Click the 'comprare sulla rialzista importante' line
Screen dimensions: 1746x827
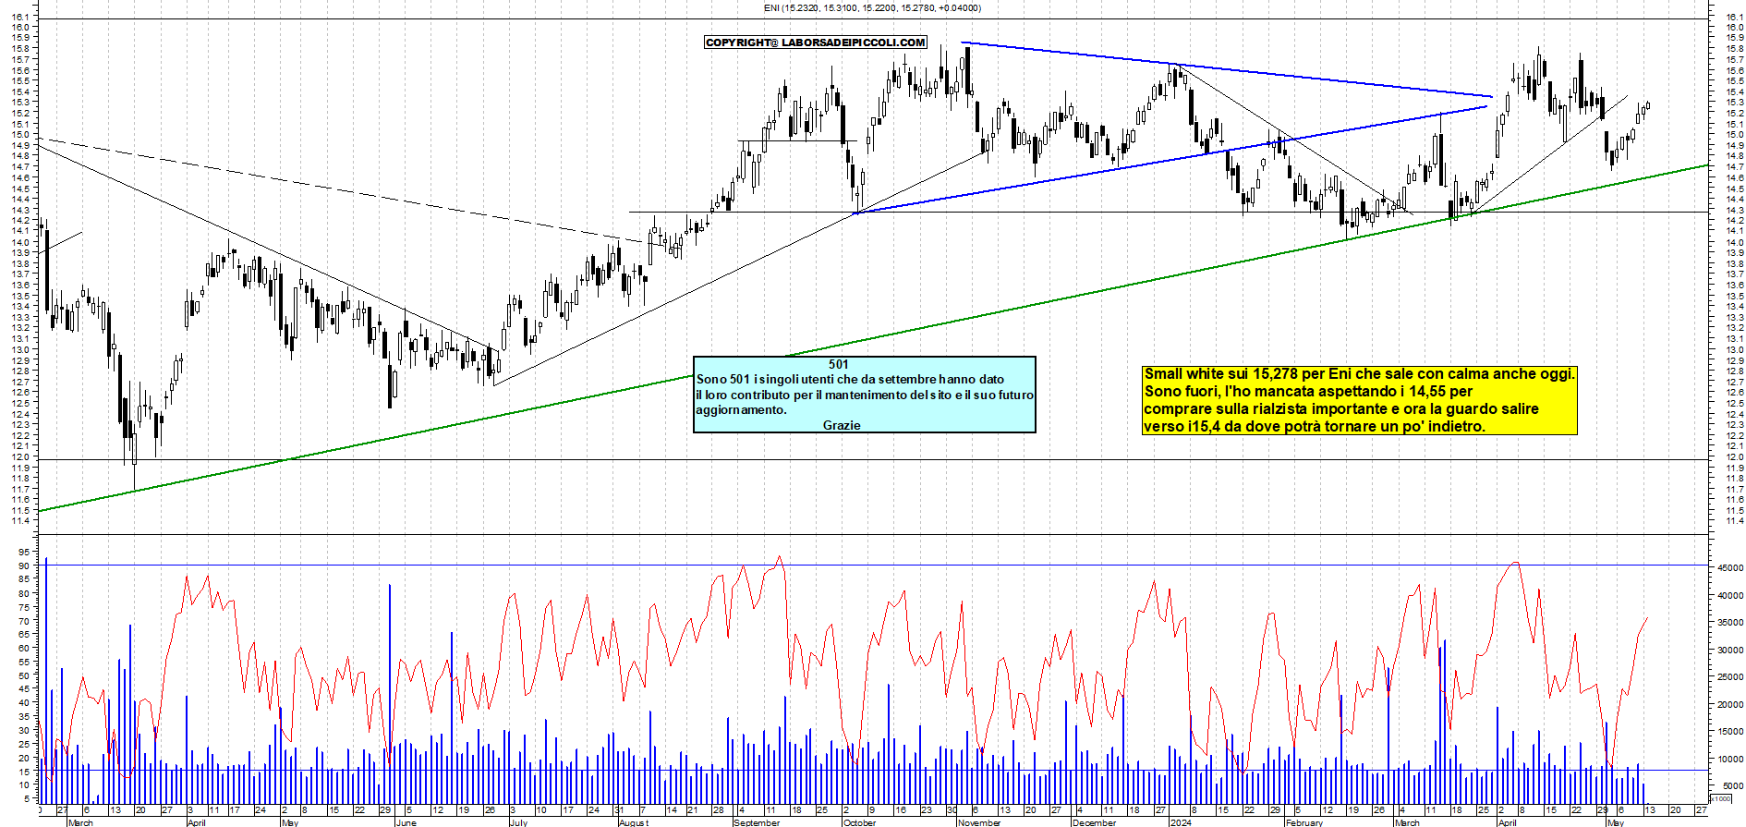pyautogui.click(x=1341, y=409)
